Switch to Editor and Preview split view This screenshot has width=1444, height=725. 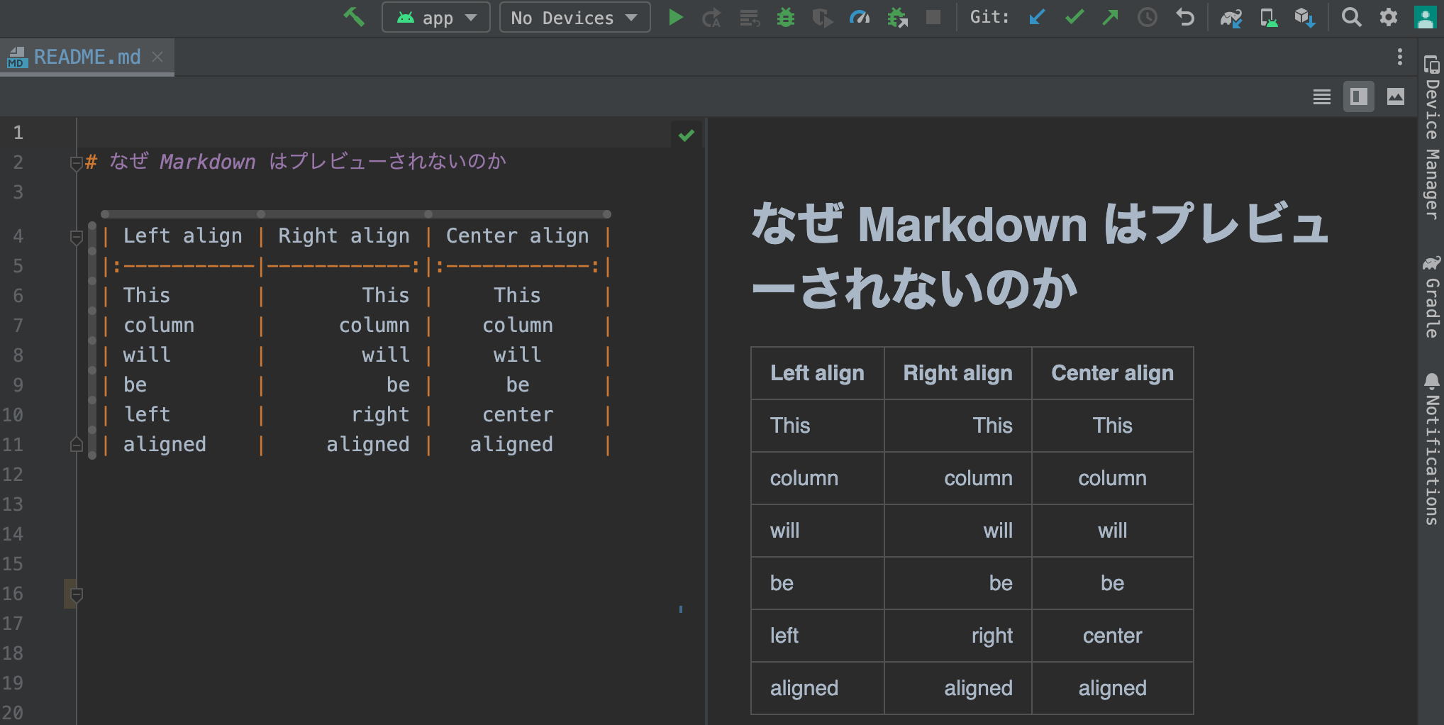click(x=1359, y=96)
